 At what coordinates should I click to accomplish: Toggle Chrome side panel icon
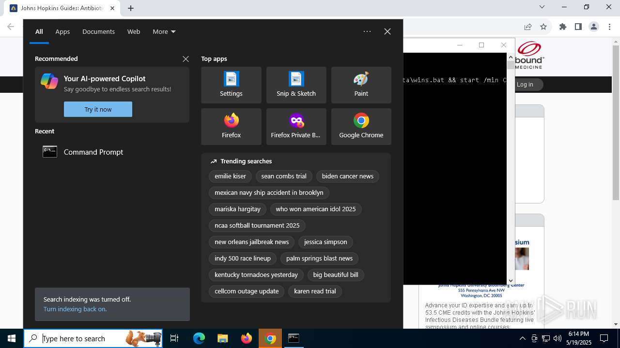click(578, 27)
